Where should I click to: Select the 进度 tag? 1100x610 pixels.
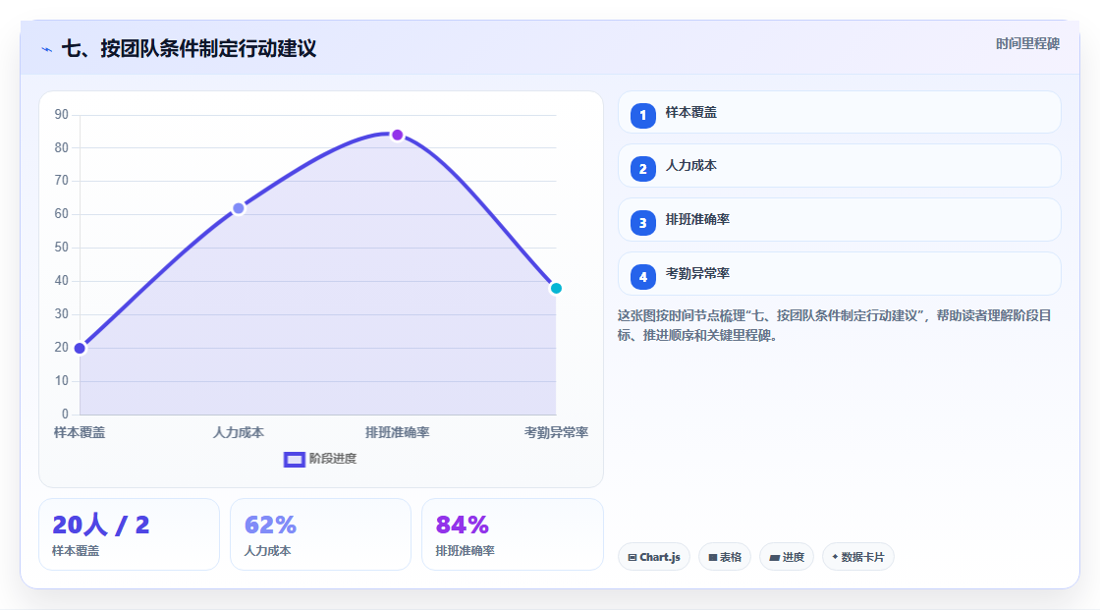787,557
